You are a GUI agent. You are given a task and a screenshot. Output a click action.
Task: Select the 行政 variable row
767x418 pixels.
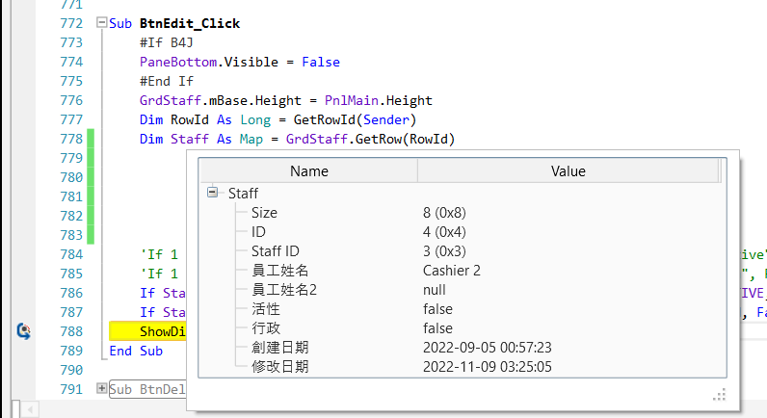pos(264,328)
